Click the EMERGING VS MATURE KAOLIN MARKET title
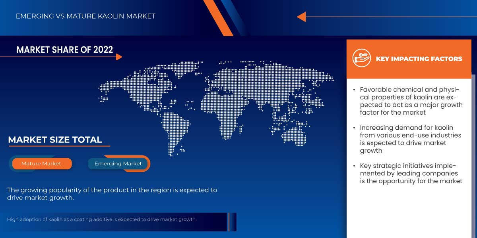 pos(85,16)
